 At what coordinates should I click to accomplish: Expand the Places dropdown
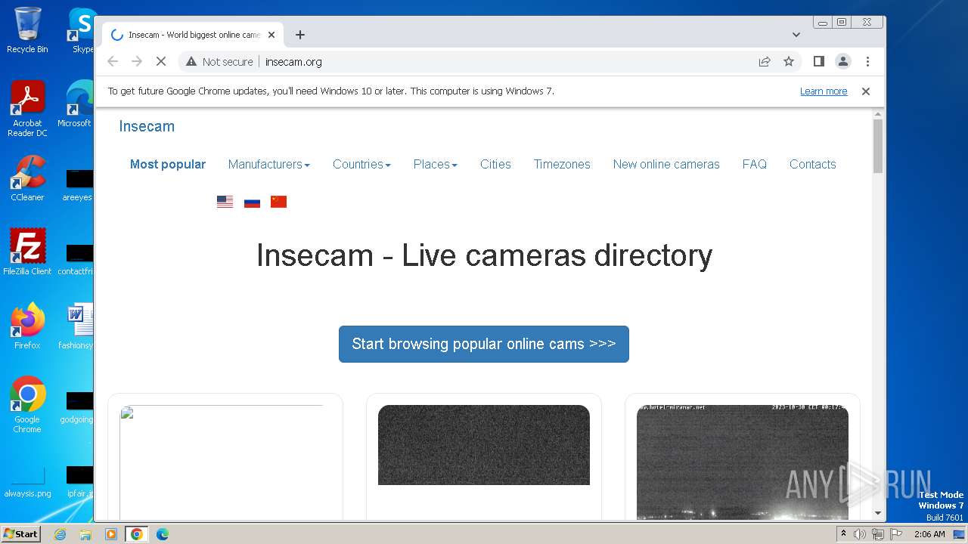coord(435,164)
